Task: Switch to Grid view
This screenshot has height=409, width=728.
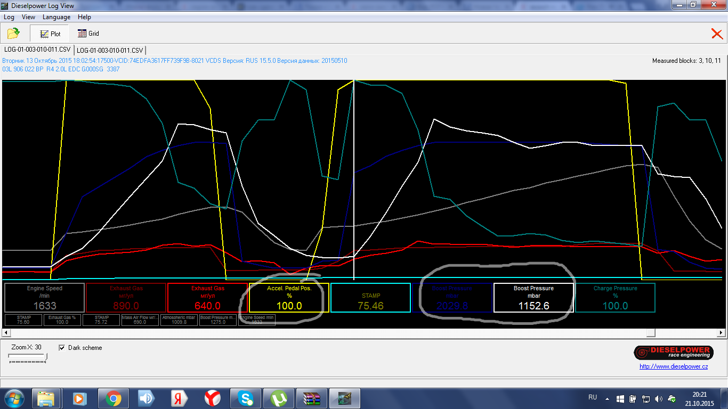Action: click(x=88, y=34)
